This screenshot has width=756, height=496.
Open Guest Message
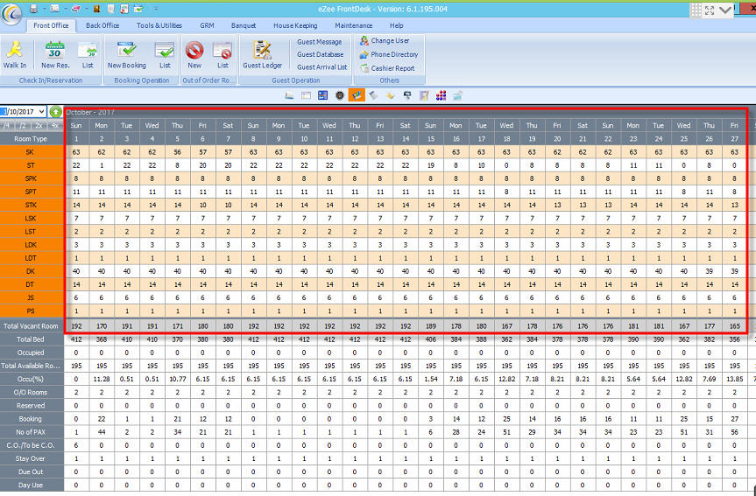click(319, 42)
